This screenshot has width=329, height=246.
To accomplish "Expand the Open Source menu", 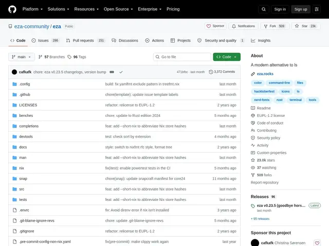I will tap(118, 9).
